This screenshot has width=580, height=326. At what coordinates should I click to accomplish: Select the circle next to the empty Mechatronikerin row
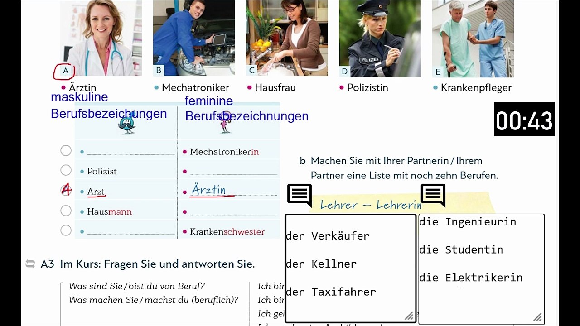point(66,151)
